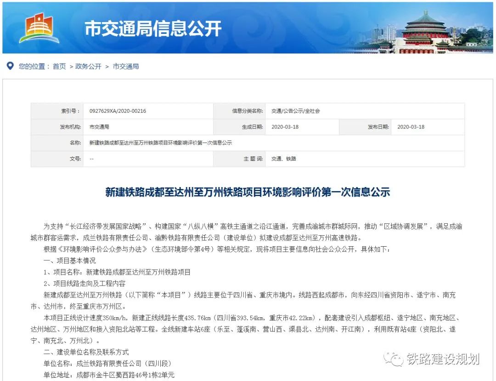
Task: Click the city emblem logo in the header
Action: coord(39,28)
